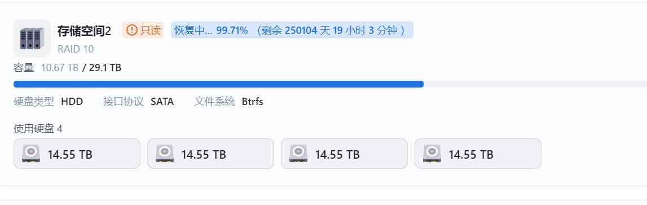Click the total capacity 29.1 TB value
647x205 pixels.
(105, 68)
